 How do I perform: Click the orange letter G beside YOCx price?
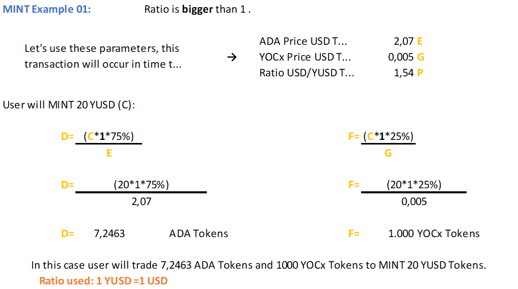421,57
